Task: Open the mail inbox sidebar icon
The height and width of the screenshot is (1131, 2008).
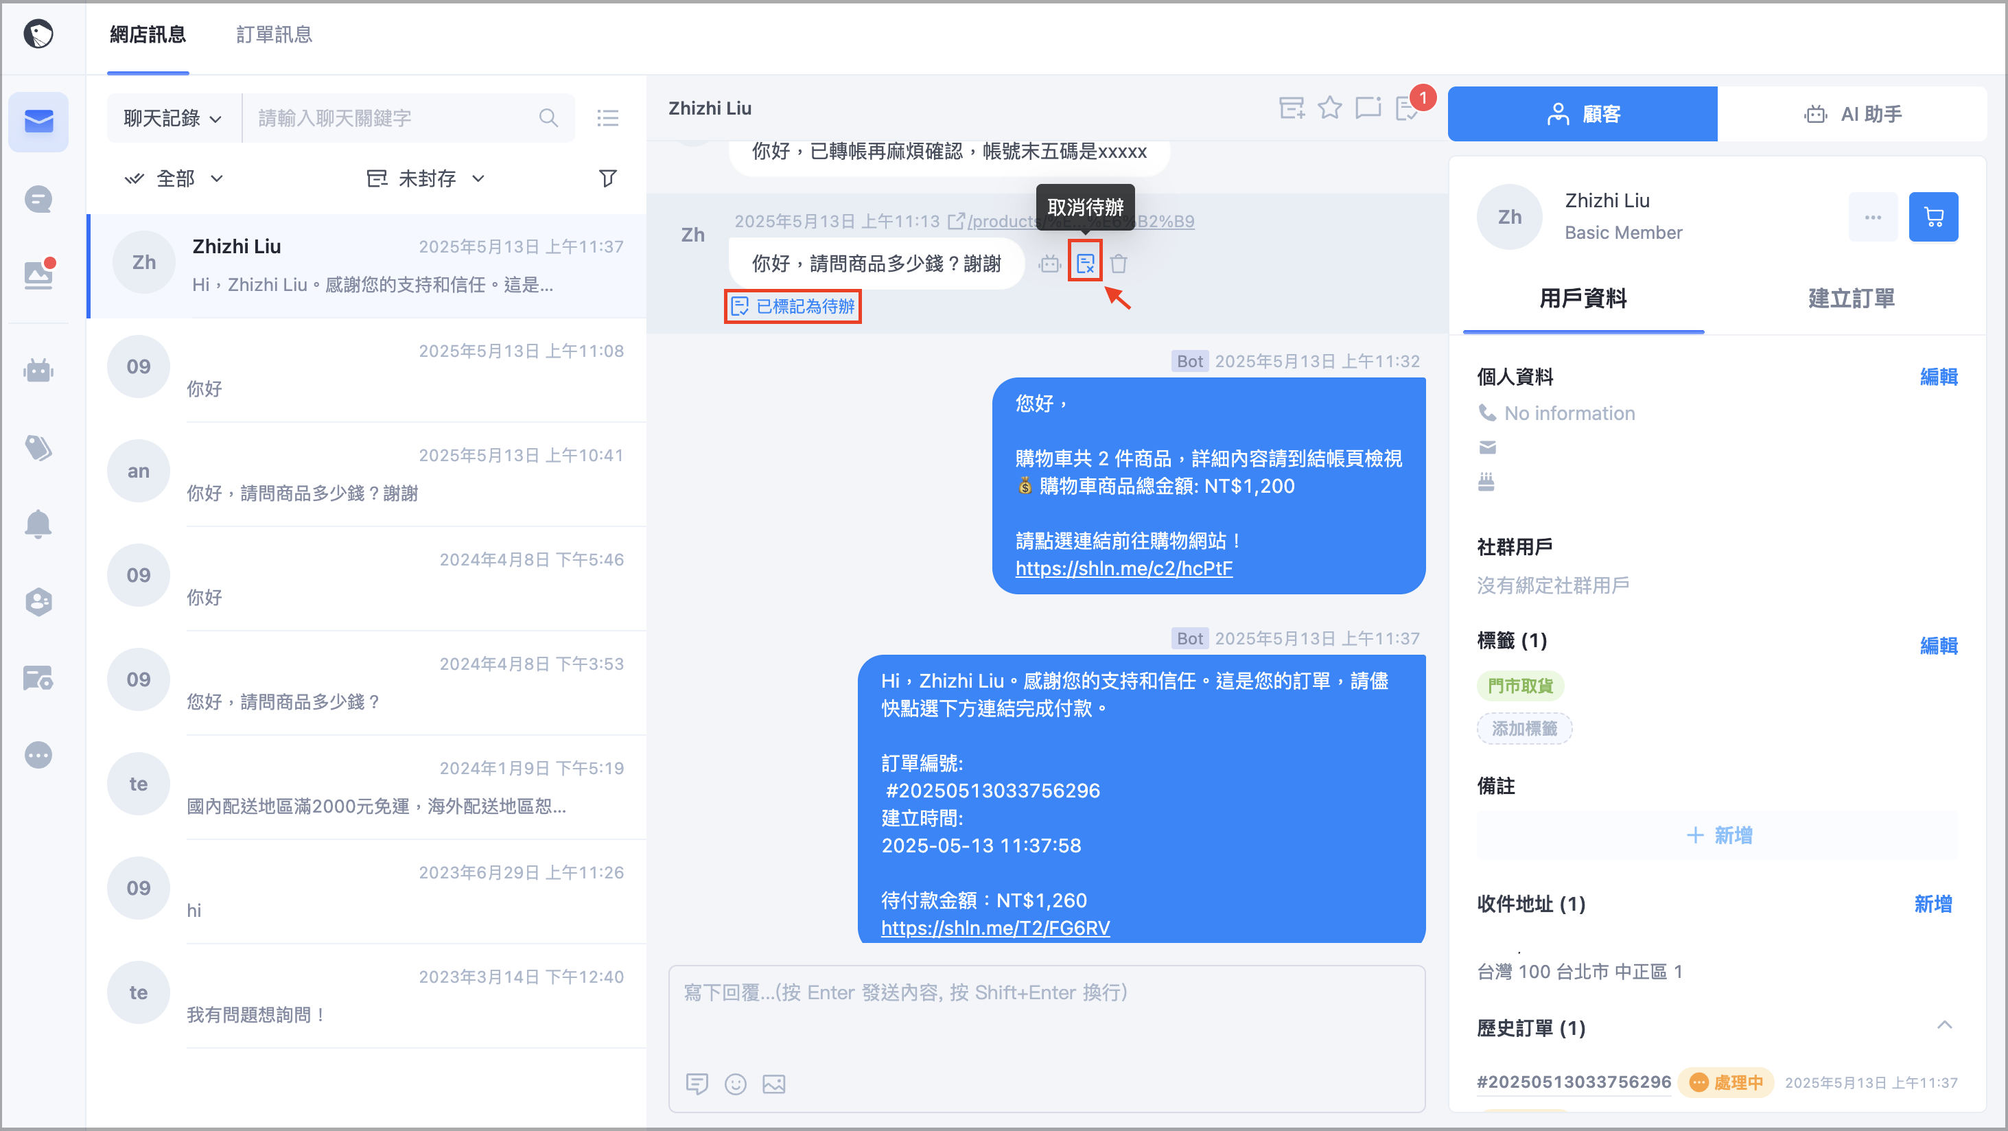Action: 38,121
